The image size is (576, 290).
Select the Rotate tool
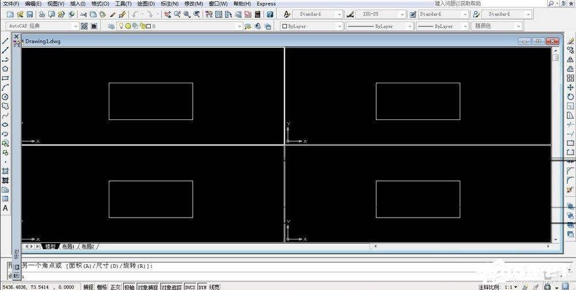(570, 97)
